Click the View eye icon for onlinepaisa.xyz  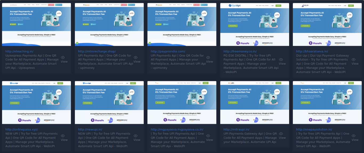click(63, 135)
